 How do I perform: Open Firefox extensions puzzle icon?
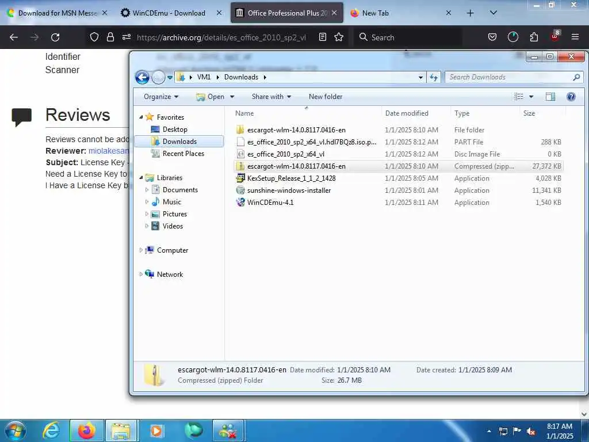coord(534,37)
